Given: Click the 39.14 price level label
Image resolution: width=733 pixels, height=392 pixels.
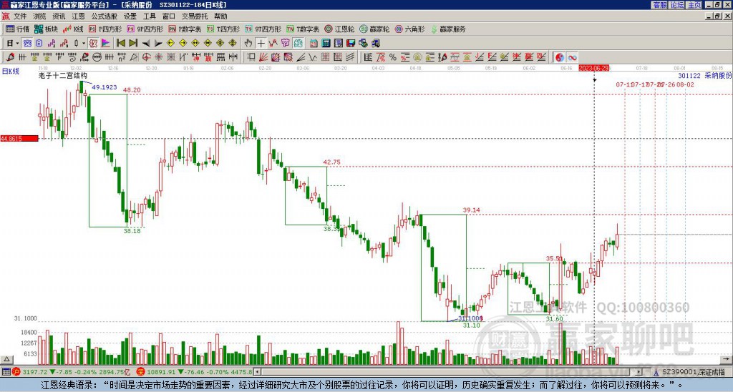Looking at the screenshot, I should [471, 210].
